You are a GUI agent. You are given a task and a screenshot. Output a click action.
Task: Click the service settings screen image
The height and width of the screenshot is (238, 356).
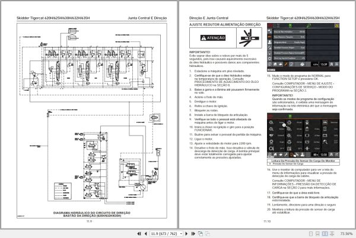coord(303,47)
